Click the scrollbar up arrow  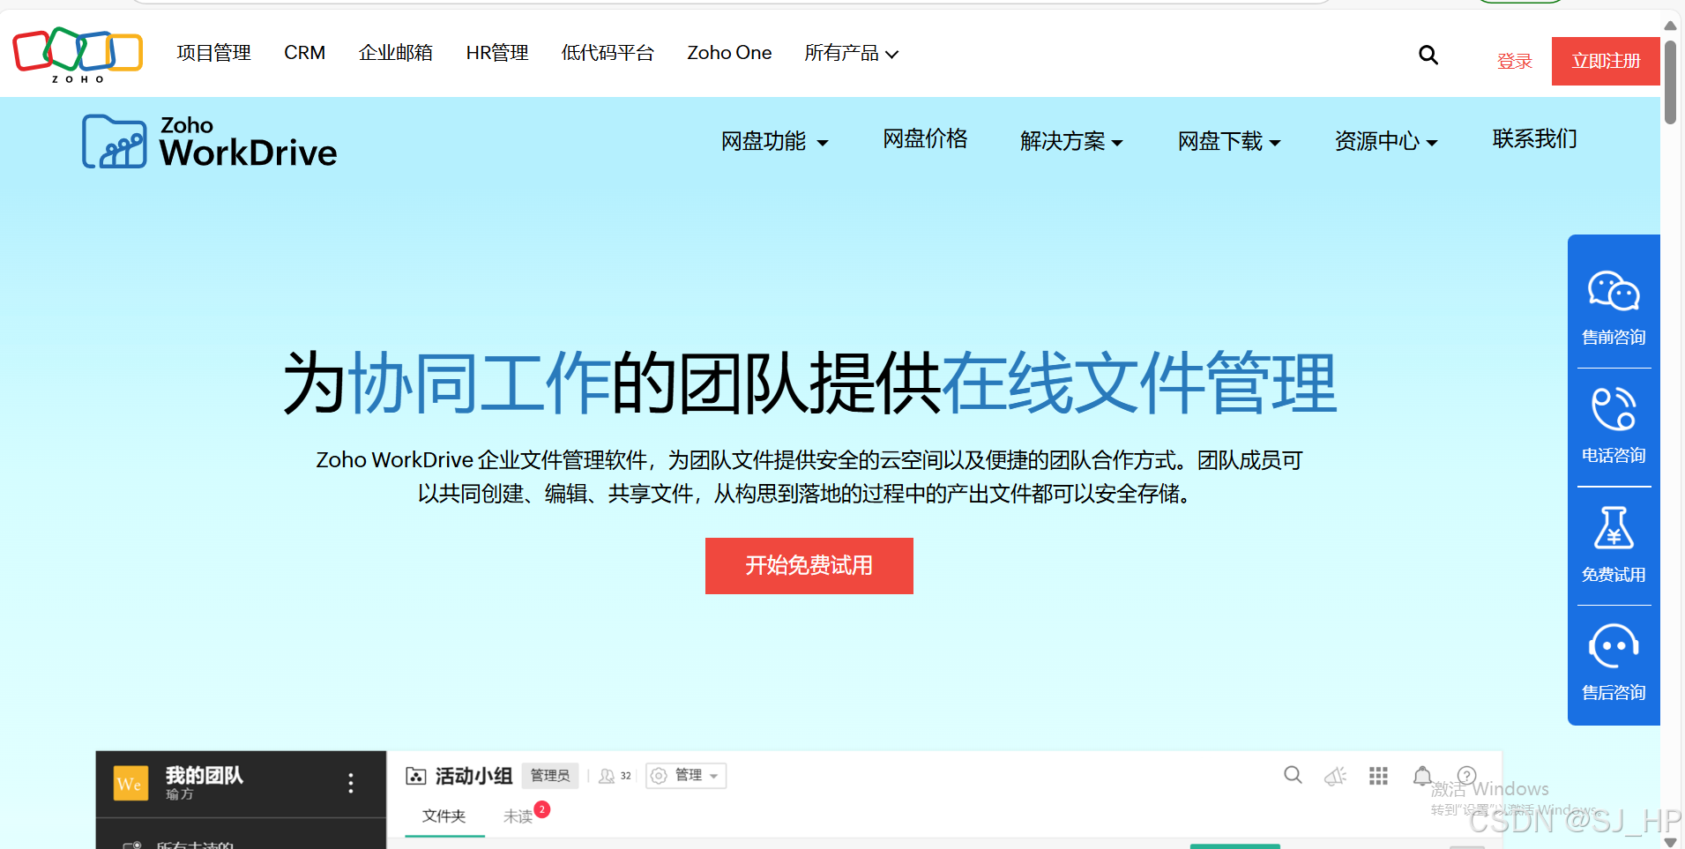click(x=1670, y=26)
